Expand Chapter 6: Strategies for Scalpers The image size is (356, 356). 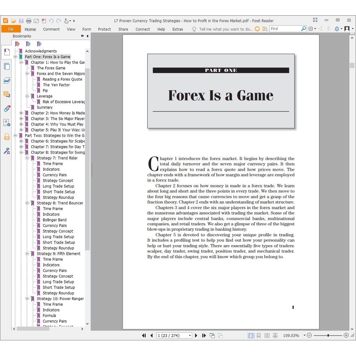21,141
